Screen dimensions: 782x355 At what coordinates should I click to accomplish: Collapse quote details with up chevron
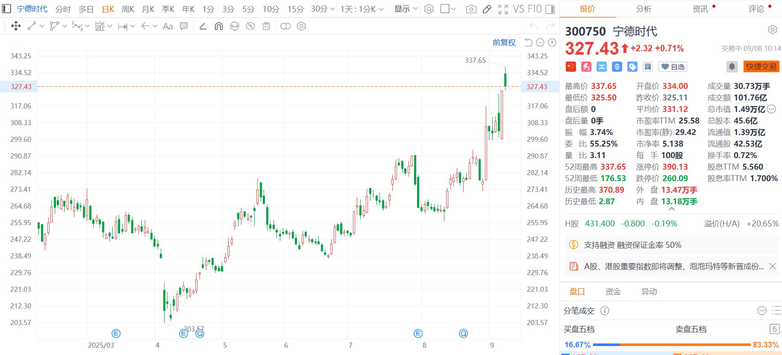tap(671, 209)
